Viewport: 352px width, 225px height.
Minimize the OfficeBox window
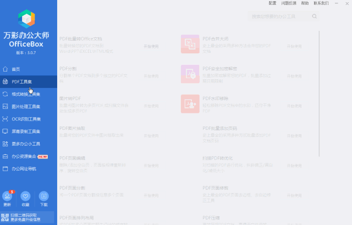coord(336,3)
